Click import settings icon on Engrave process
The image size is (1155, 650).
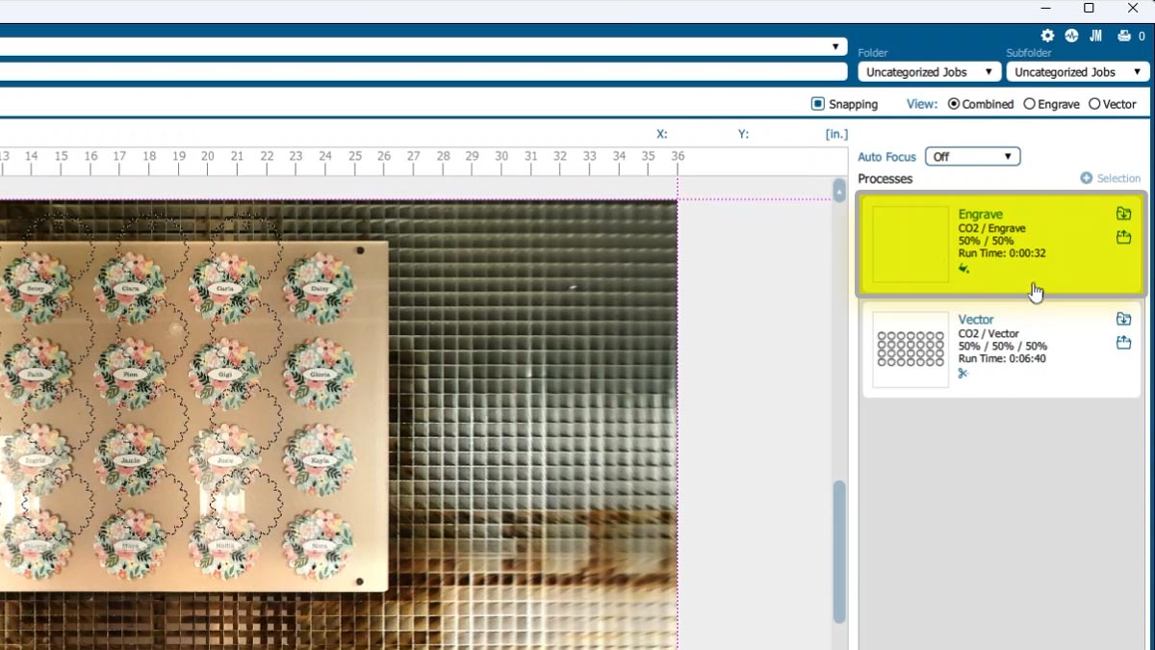click(x=1123, y=214)
